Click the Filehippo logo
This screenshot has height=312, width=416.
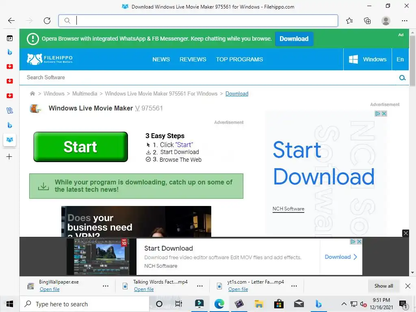[50, 59]
